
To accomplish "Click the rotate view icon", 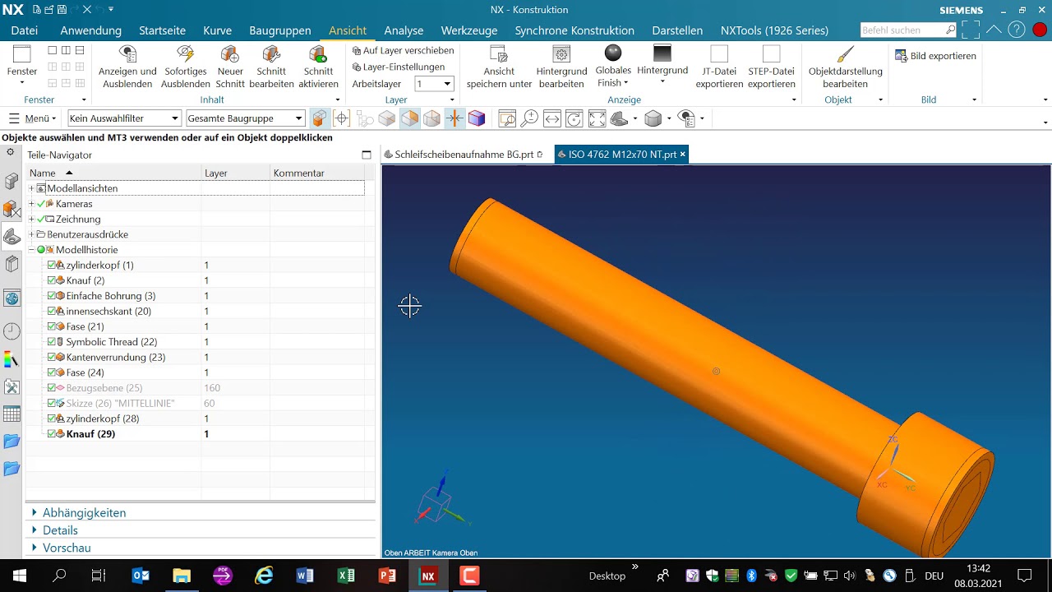I will pos(574,118).
